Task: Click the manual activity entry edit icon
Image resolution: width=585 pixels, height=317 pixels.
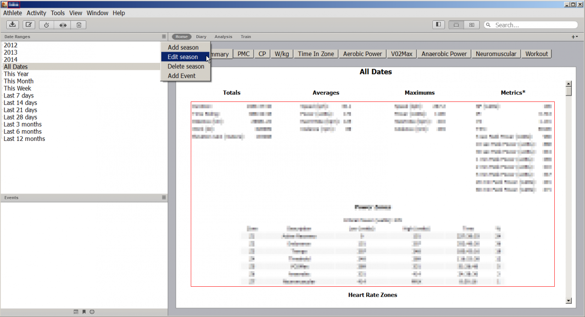Action: pos(29,25)
